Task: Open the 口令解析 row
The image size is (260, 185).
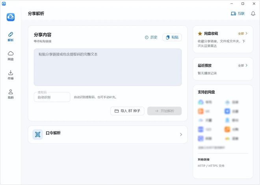Action: (x=108, y=135)
